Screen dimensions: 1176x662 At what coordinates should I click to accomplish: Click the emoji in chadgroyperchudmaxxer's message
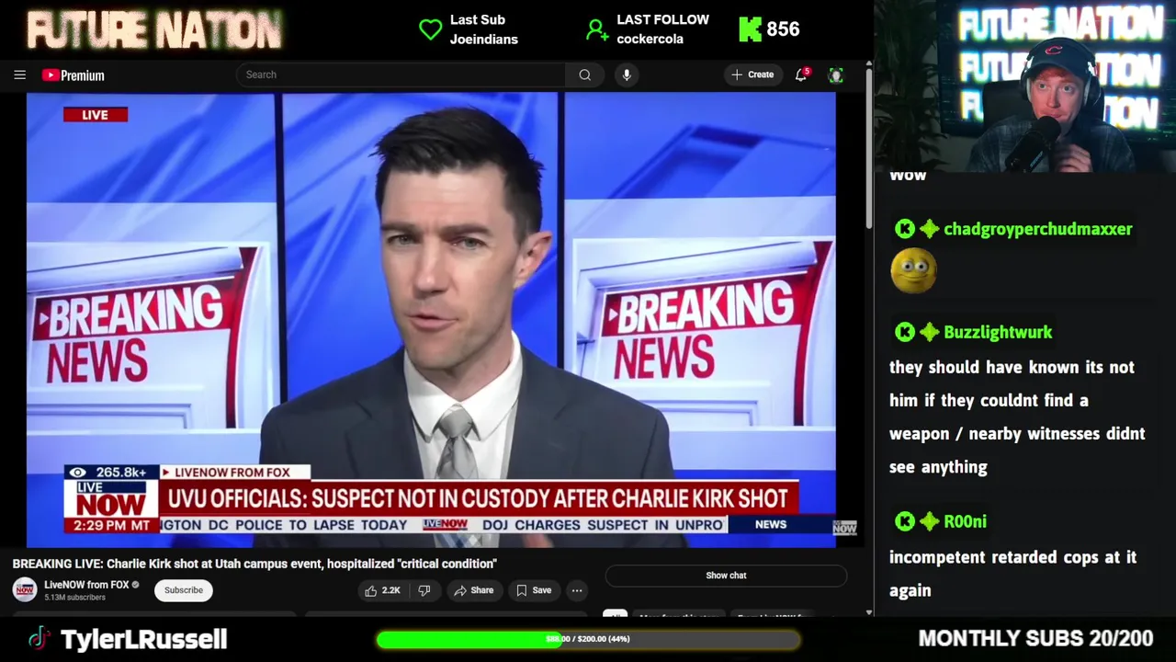(x=913, y=271)
